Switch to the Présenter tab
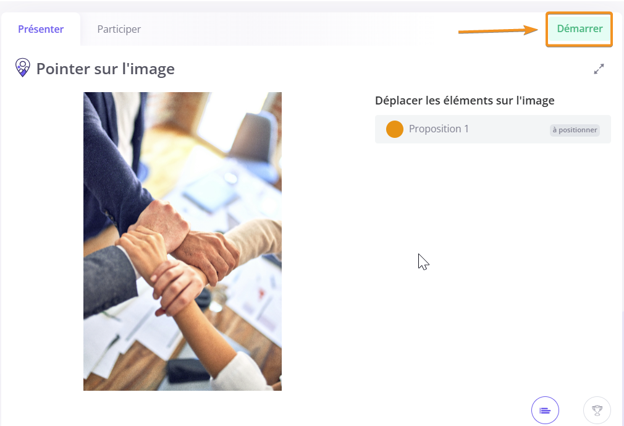 (41, 29)
